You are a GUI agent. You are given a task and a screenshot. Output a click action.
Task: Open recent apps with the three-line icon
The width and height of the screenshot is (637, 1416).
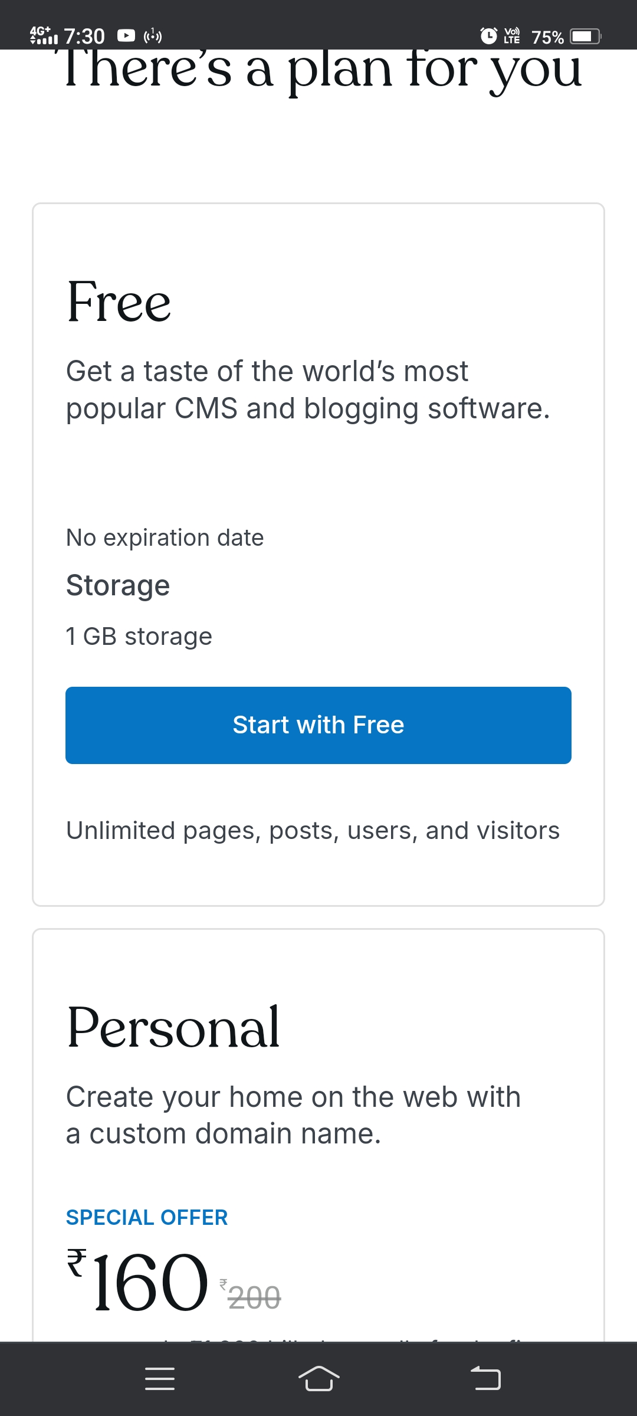(x=160, y=1378)
